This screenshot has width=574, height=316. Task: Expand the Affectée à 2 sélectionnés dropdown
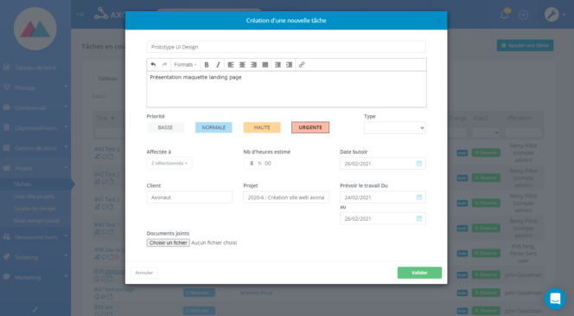169,163
